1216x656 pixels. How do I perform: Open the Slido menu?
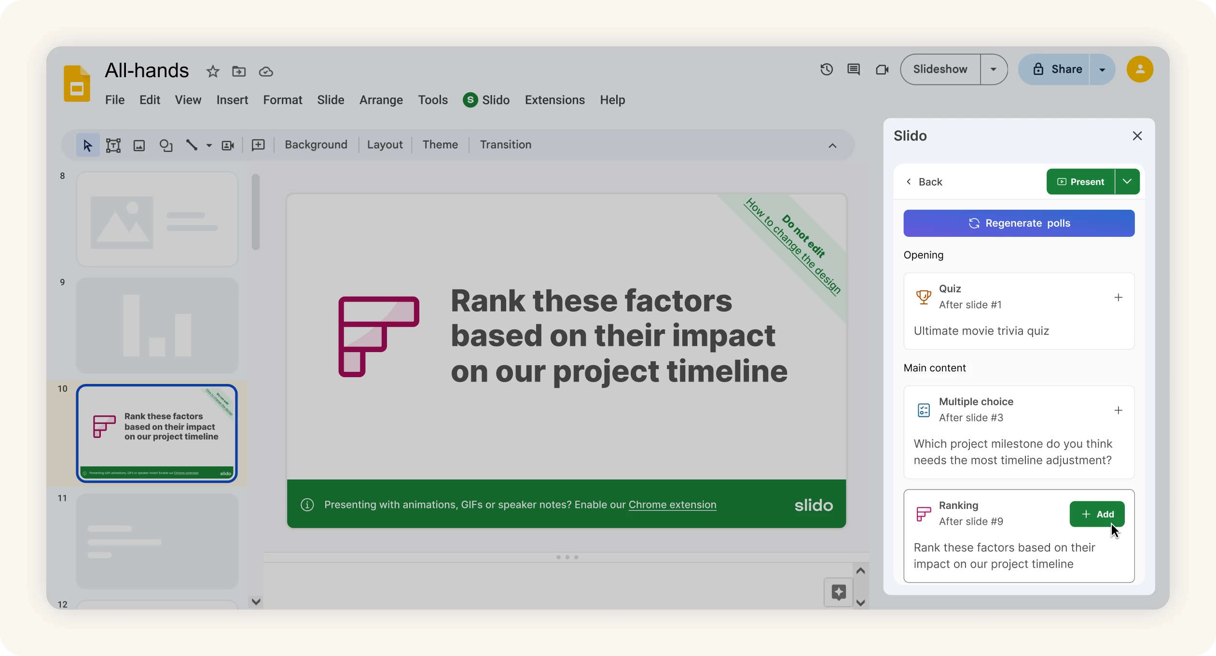[486, 100]
